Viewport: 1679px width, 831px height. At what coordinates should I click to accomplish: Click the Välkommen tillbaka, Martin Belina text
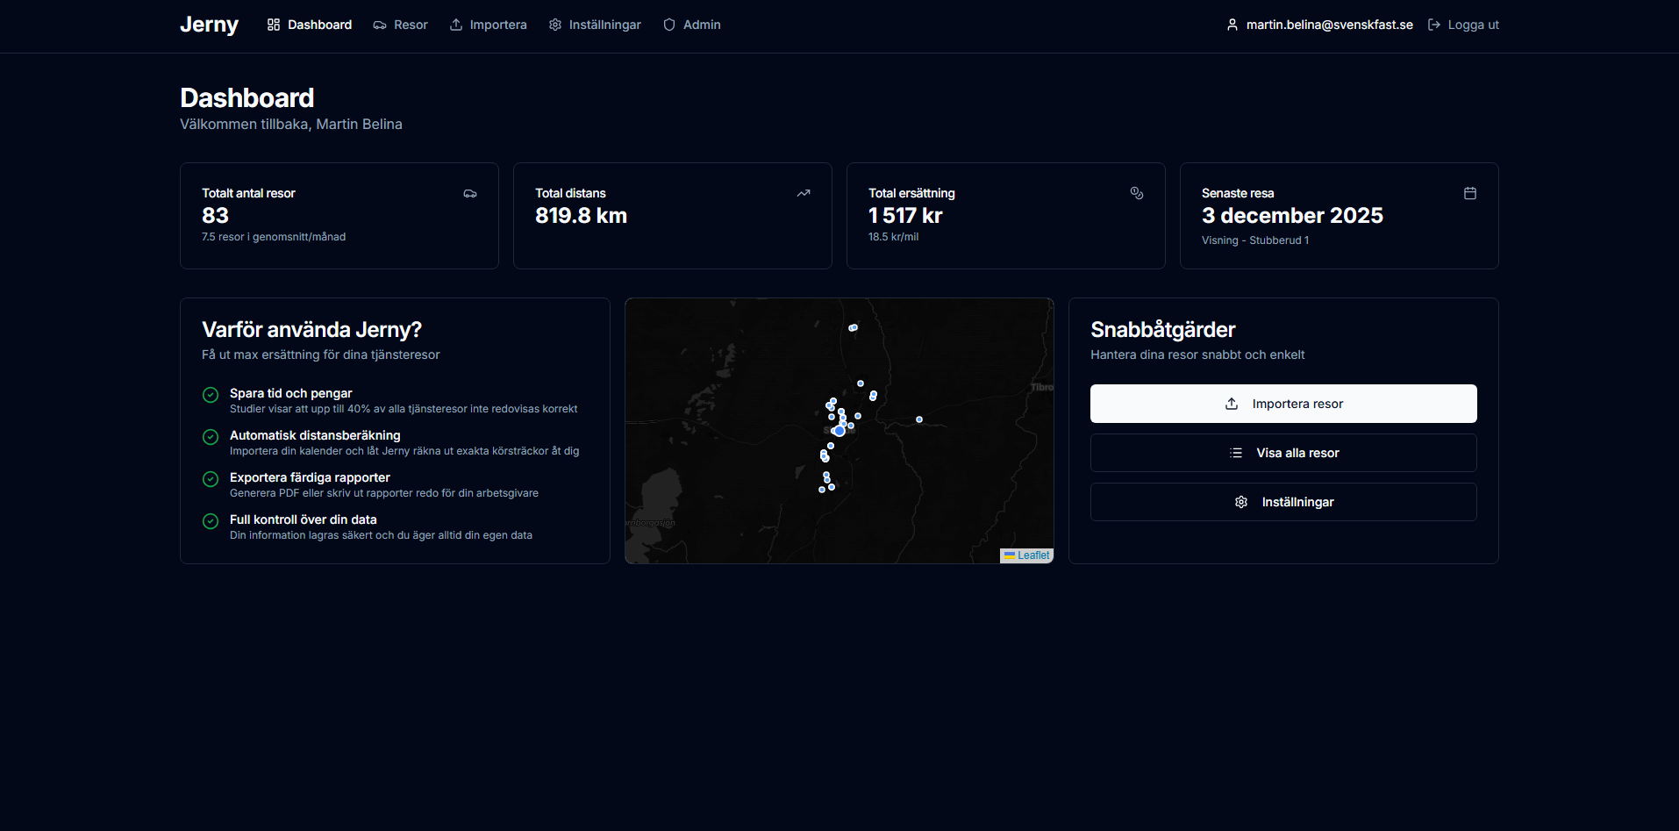291,125
